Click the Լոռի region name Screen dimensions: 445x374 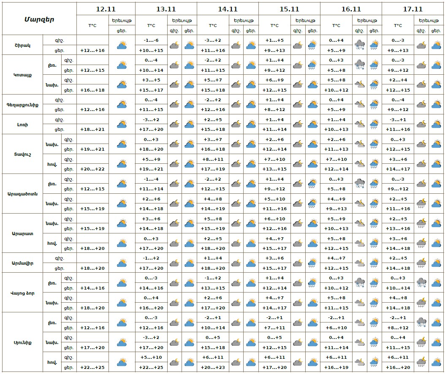click(x=23, y=124)
